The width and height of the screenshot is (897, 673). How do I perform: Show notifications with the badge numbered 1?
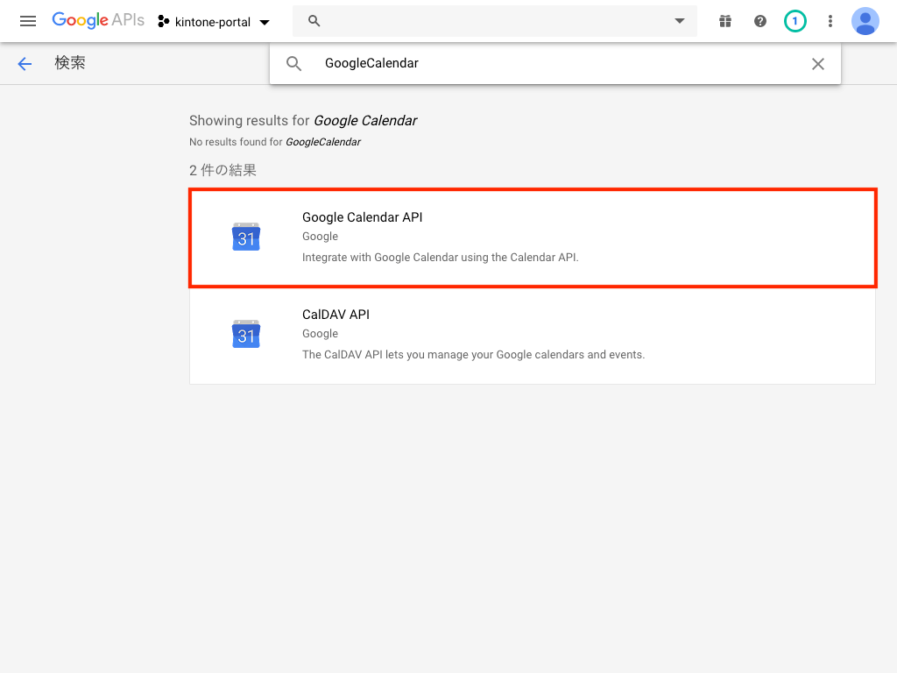click(x=795, y=21)
